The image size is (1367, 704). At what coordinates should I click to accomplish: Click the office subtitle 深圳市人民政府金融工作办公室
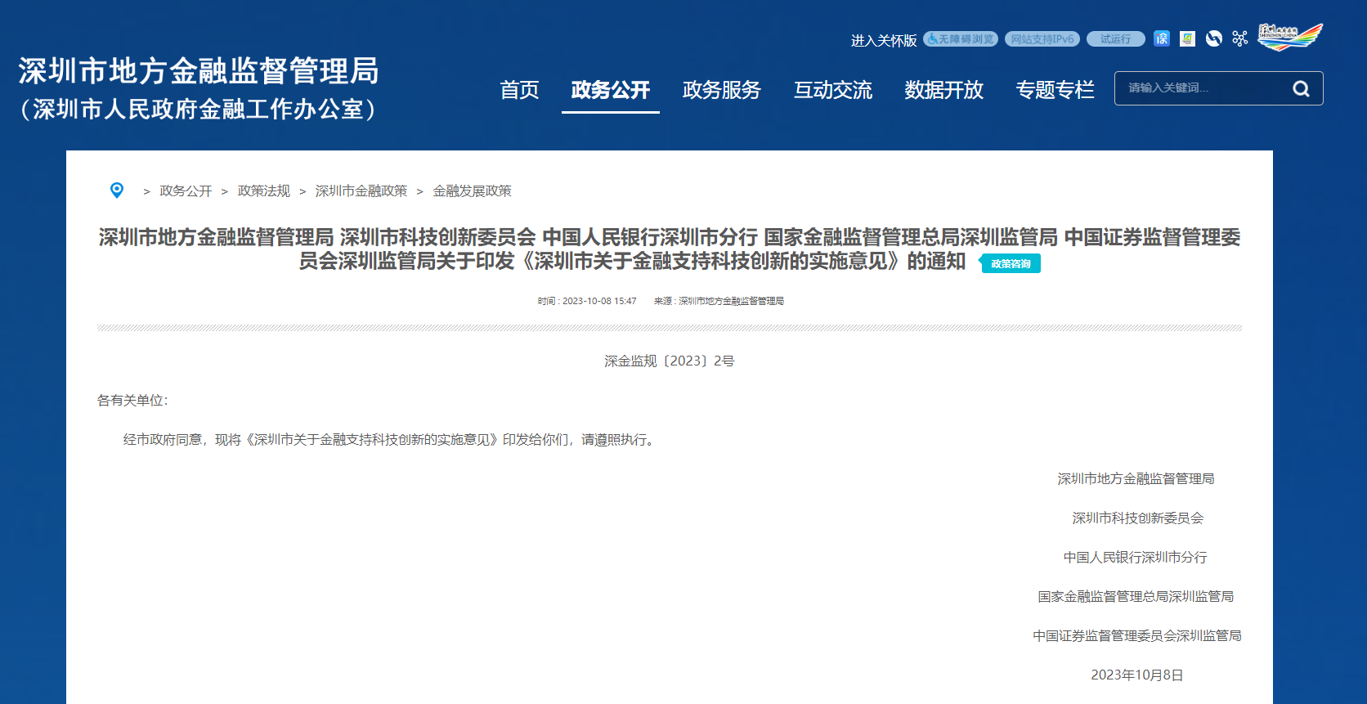(197, 109)
